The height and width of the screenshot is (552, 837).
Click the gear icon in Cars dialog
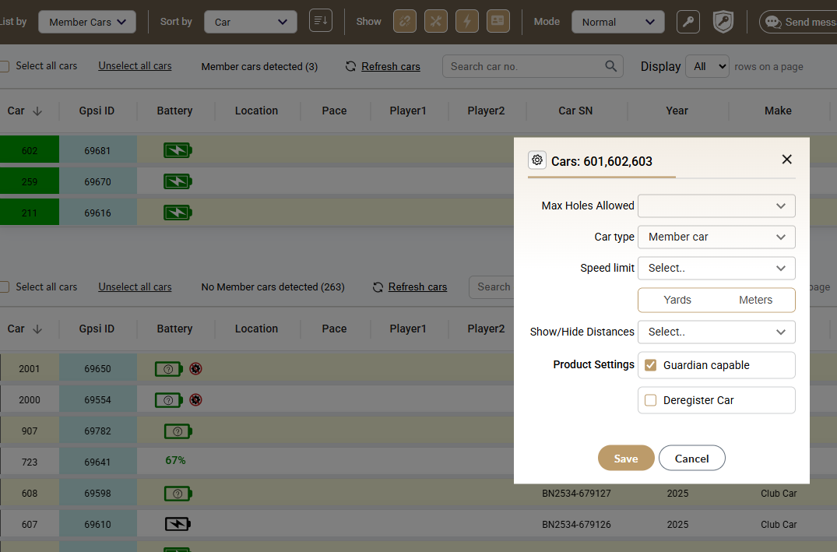pyautogui.click(x=537, y=160)
